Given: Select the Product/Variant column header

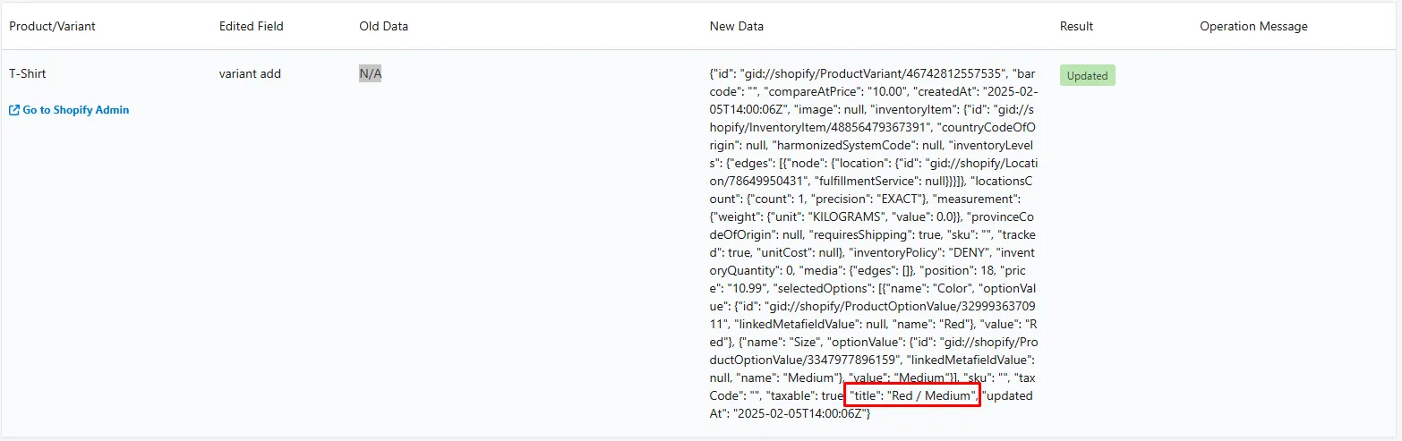Looking at the screenshot, I should [x=52, y=26].
